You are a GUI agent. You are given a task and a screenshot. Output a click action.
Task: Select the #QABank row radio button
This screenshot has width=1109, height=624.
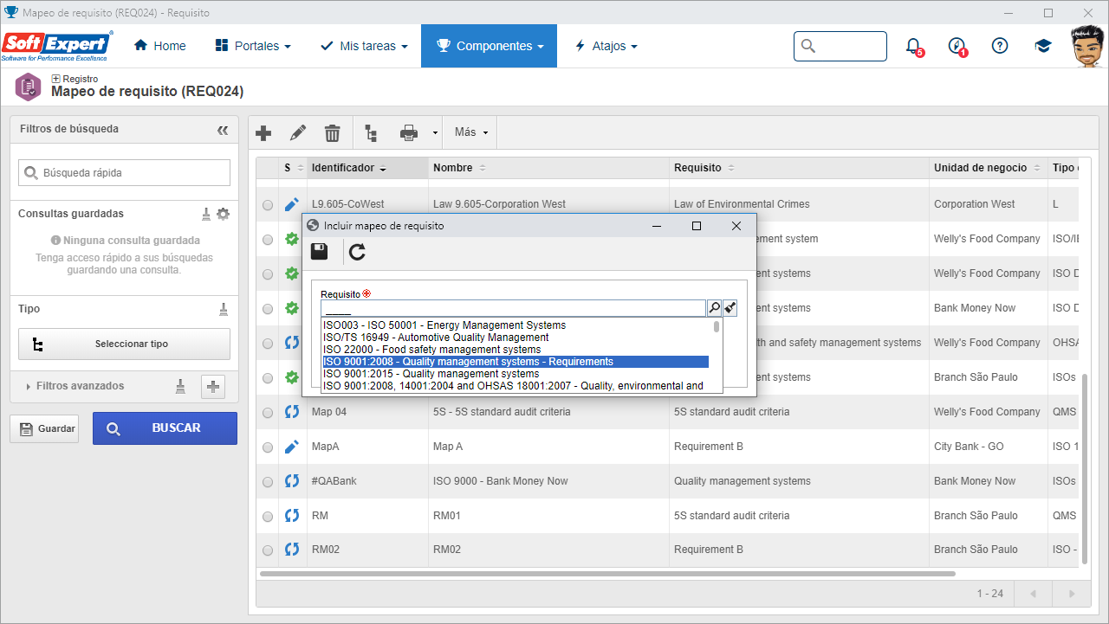(268, 481)
